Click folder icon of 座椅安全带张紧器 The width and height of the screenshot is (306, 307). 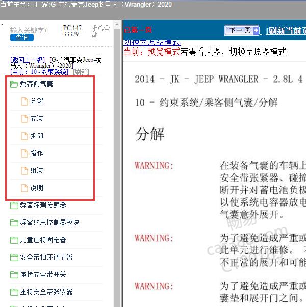tap(14, 292)
